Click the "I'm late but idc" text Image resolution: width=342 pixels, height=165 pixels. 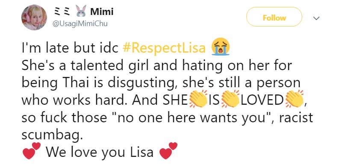pyautogui.click(x=70, y=48)
